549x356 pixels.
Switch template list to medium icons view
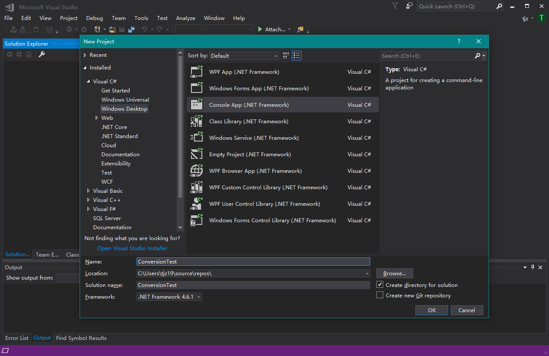click(x=297, y=56)
